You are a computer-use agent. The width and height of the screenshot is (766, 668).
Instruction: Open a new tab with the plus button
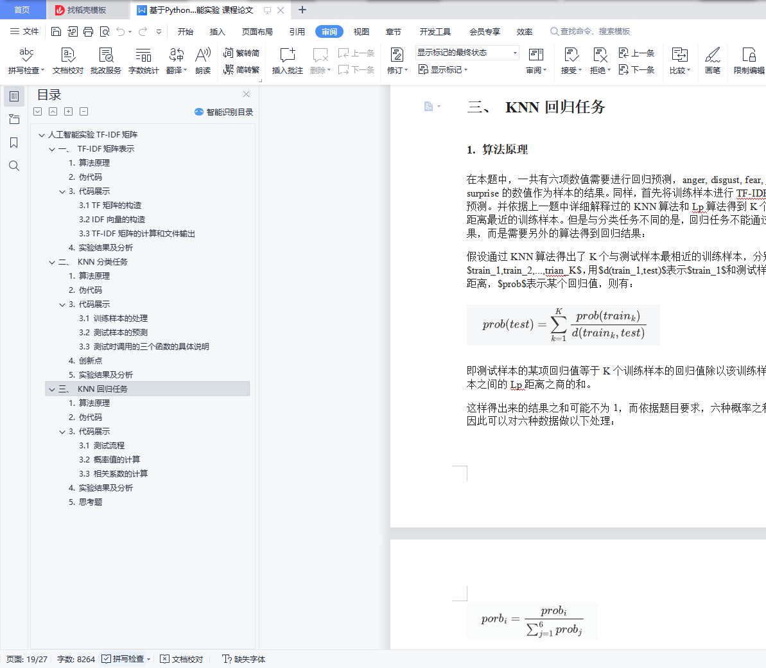(x=302, y=10)
